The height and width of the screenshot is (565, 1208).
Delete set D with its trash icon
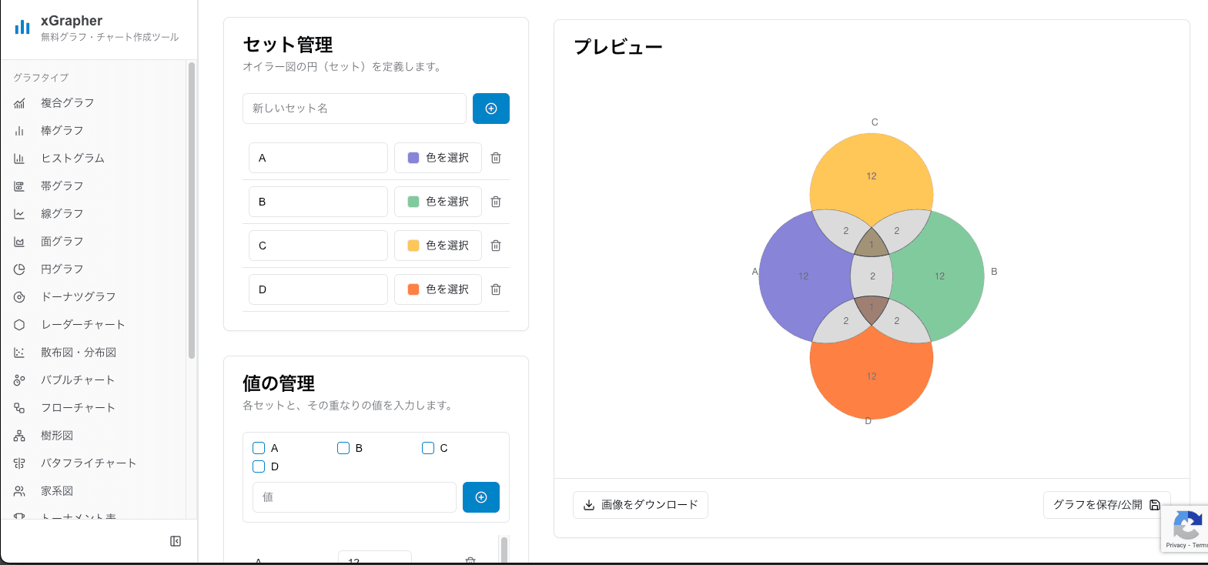pos(496,289)
